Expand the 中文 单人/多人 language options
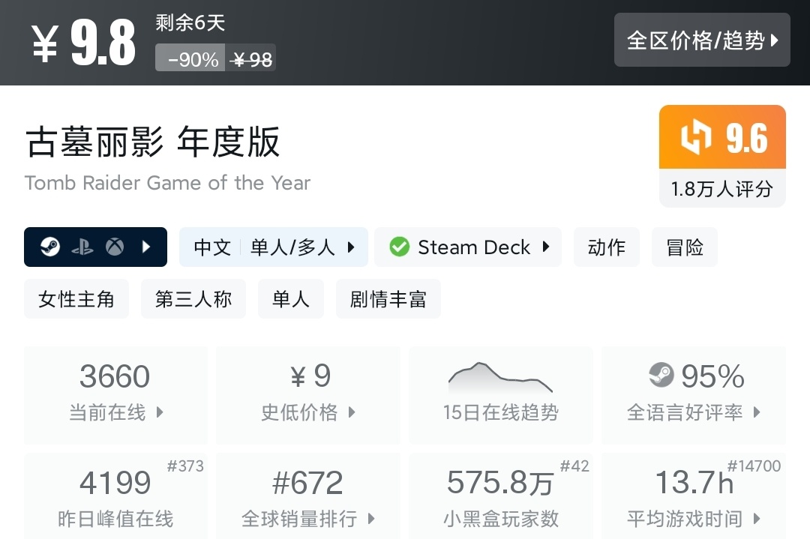Screen dimensions: 810x539 (x=274, y=247)
